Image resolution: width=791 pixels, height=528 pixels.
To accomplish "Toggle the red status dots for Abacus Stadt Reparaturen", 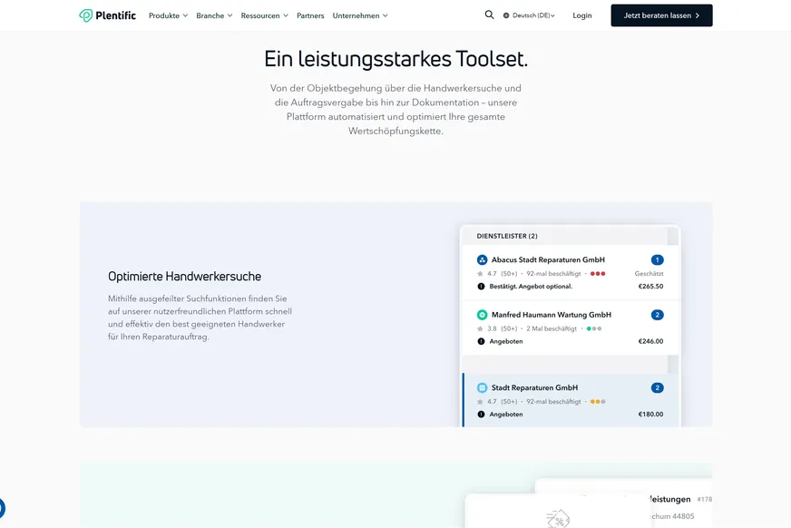I will [596, 272].
